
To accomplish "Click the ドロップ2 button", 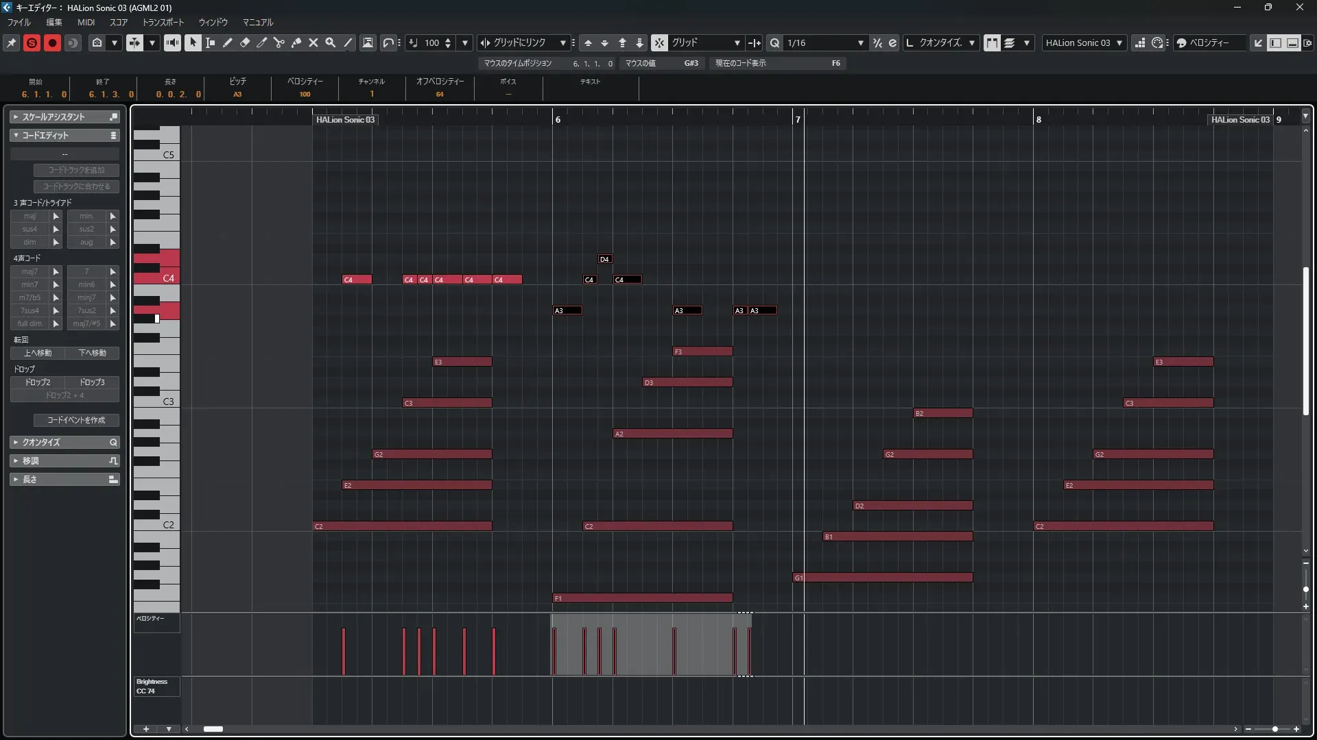I will tap(38, 382).
